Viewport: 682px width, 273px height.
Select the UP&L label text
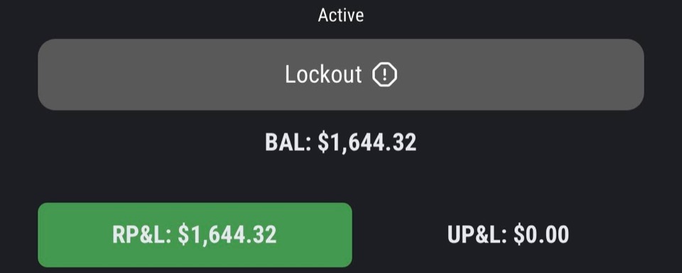477,235
